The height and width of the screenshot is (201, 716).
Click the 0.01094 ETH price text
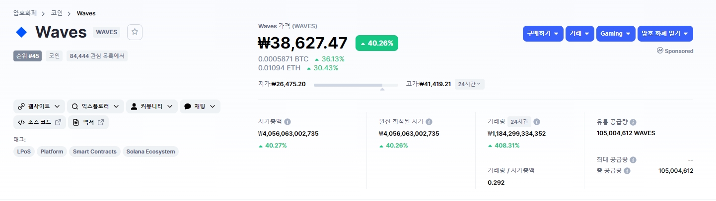[280, 68]
